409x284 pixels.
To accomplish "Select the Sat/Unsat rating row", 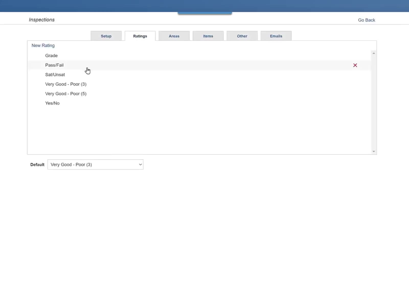I will point(199,75).
